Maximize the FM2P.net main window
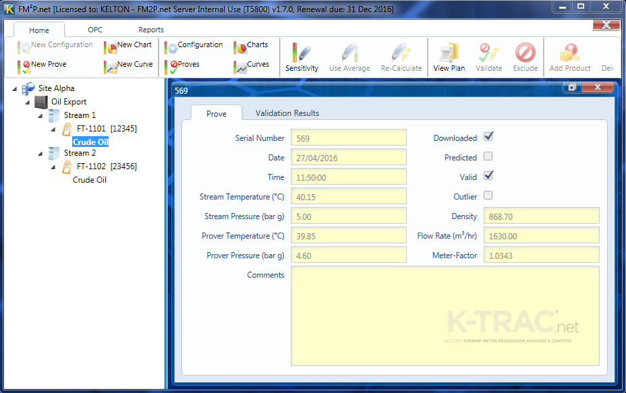This screenshot has height=393, width=626. pyautogui.click(x=581, y=6)
